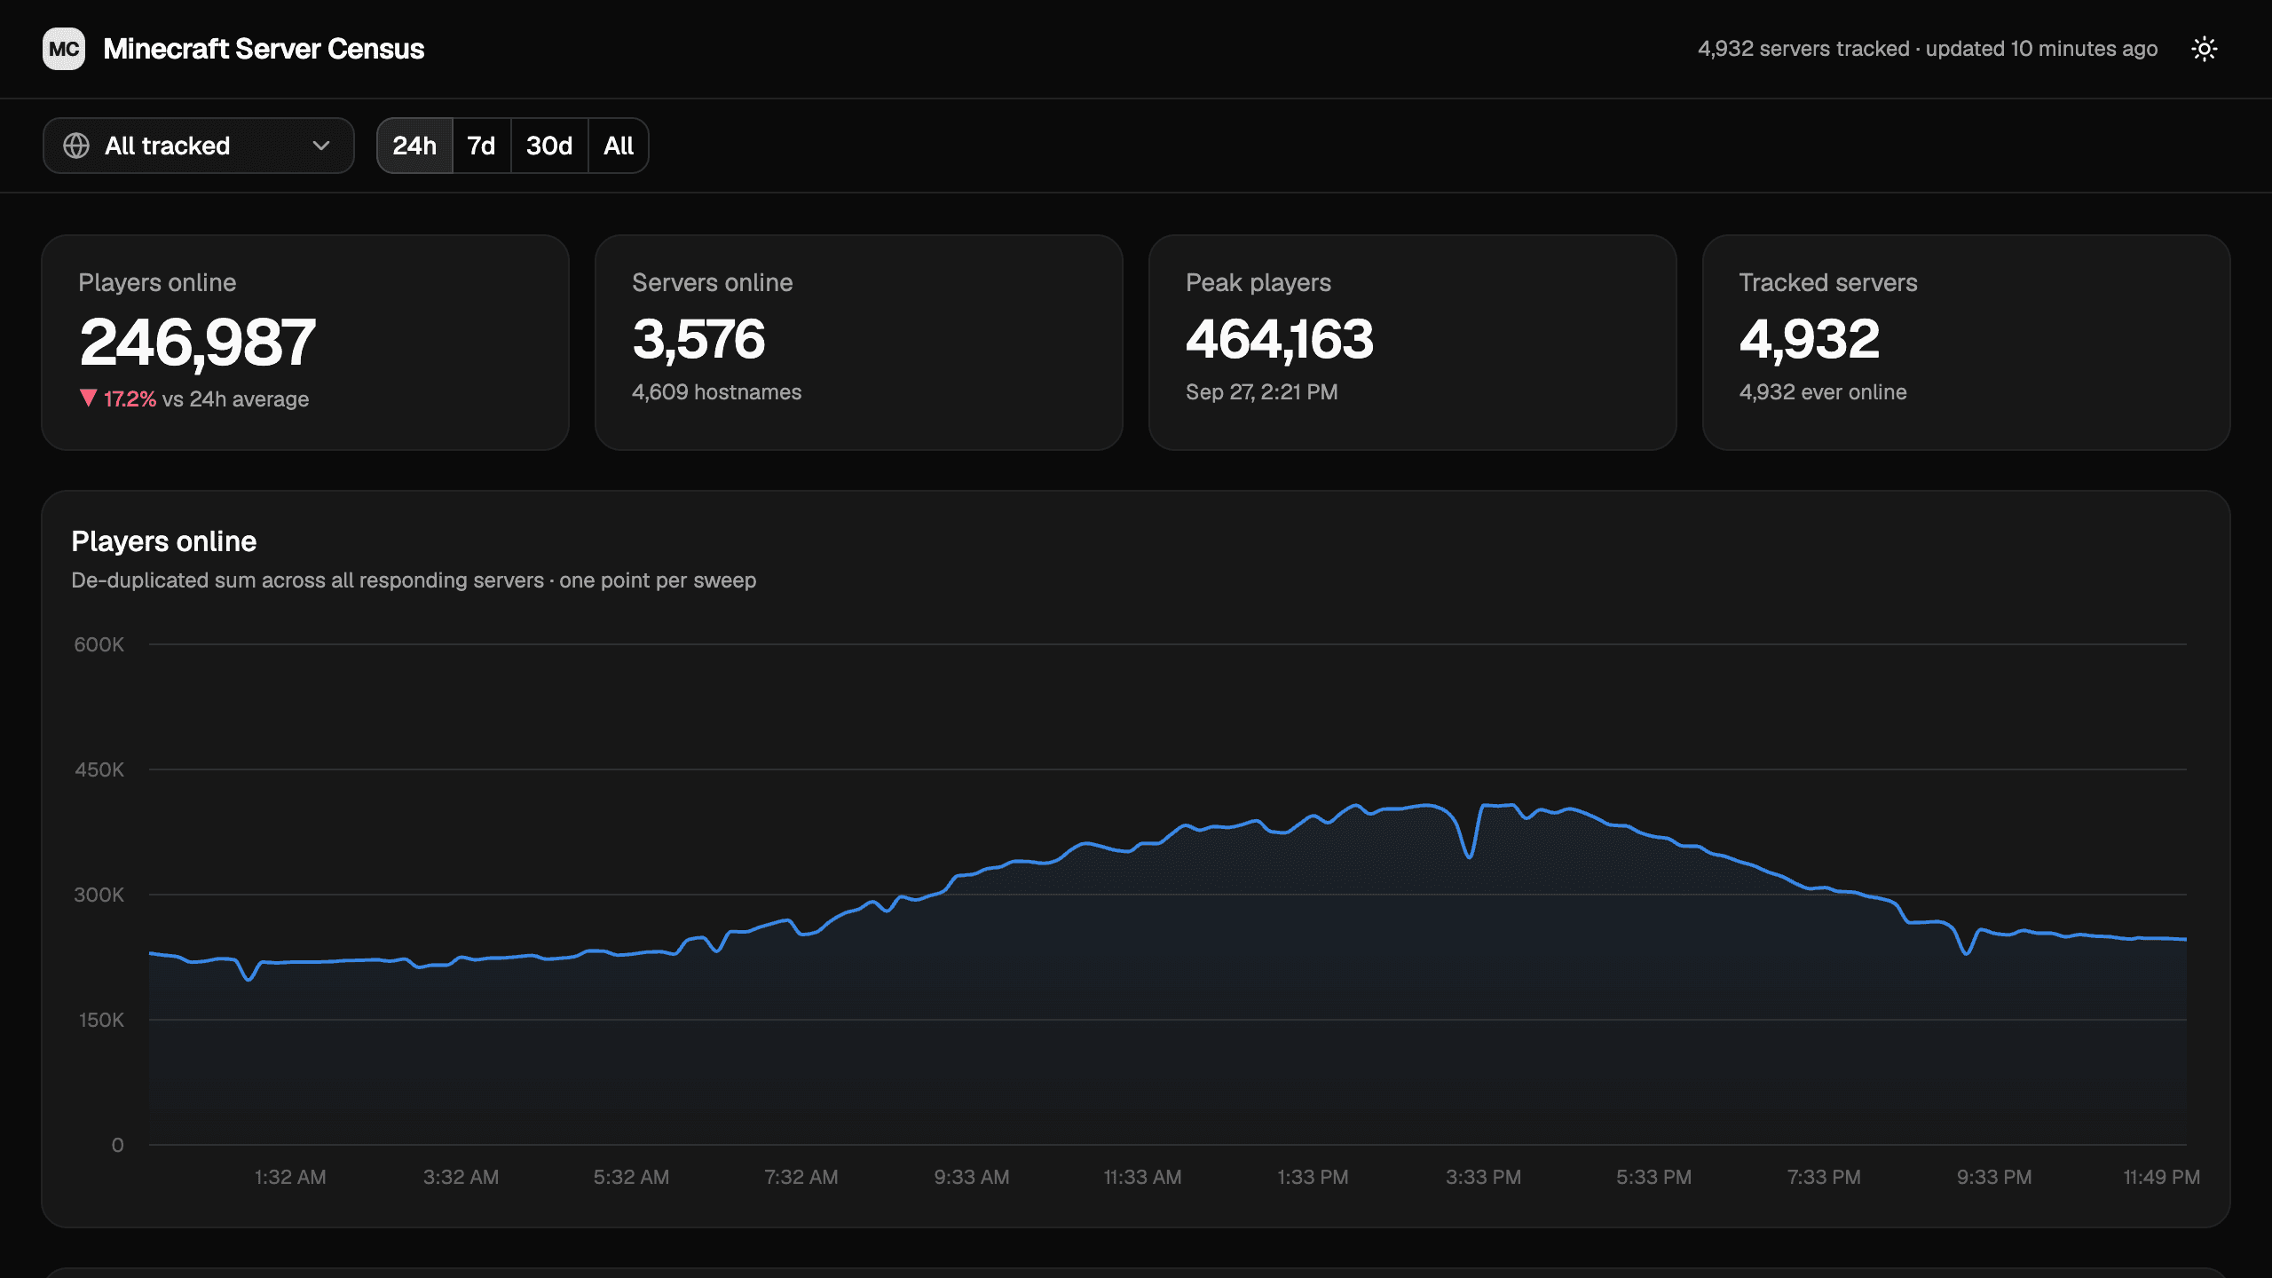This screenshot has width=2272, height=1278.
Task: Expand the All tracked dropdown chevron
Action: [x=321, y=146]
